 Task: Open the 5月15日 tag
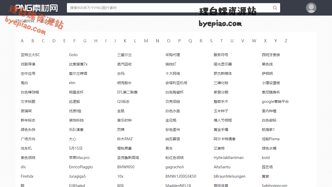[76, 148]
